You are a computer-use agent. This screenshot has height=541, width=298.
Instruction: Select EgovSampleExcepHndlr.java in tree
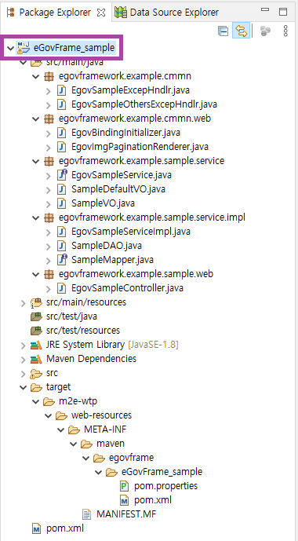tap(130, 90)
